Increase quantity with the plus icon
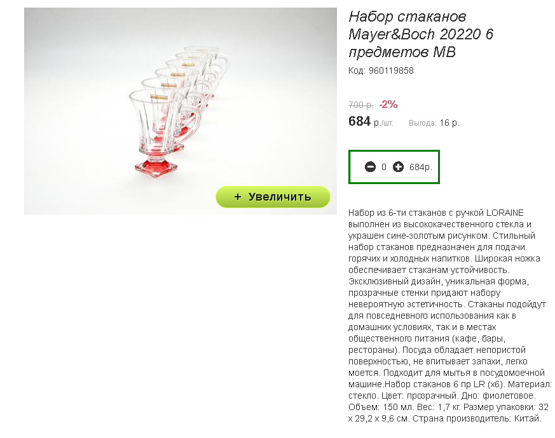 click(398, 167)
